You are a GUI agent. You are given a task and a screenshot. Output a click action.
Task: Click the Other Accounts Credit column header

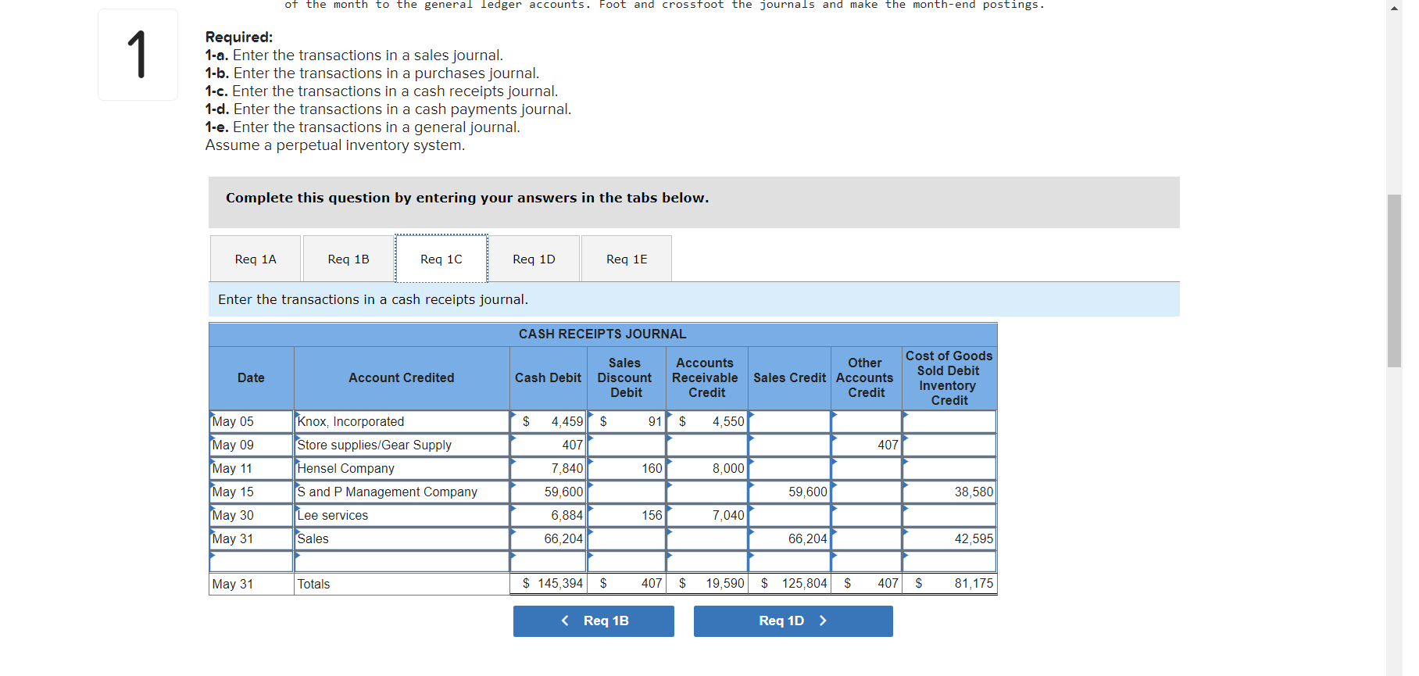pos(867,378)
